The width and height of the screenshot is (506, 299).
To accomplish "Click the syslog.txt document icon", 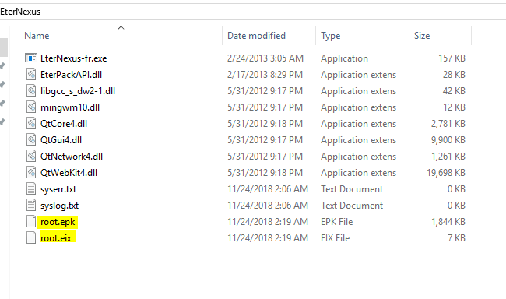I will [31, 206].
